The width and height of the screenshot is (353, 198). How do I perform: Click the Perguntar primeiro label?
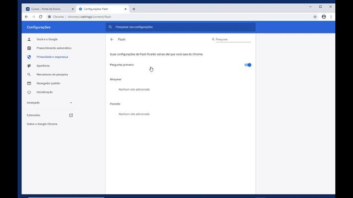122,65
